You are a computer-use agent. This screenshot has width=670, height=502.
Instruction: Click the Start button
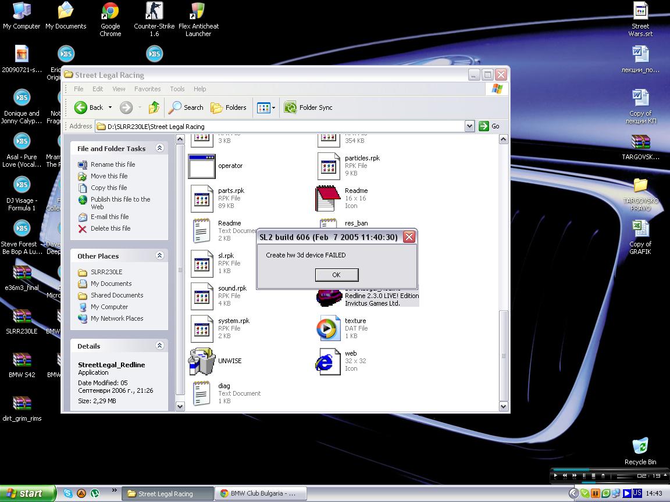[x=28, y=493]
